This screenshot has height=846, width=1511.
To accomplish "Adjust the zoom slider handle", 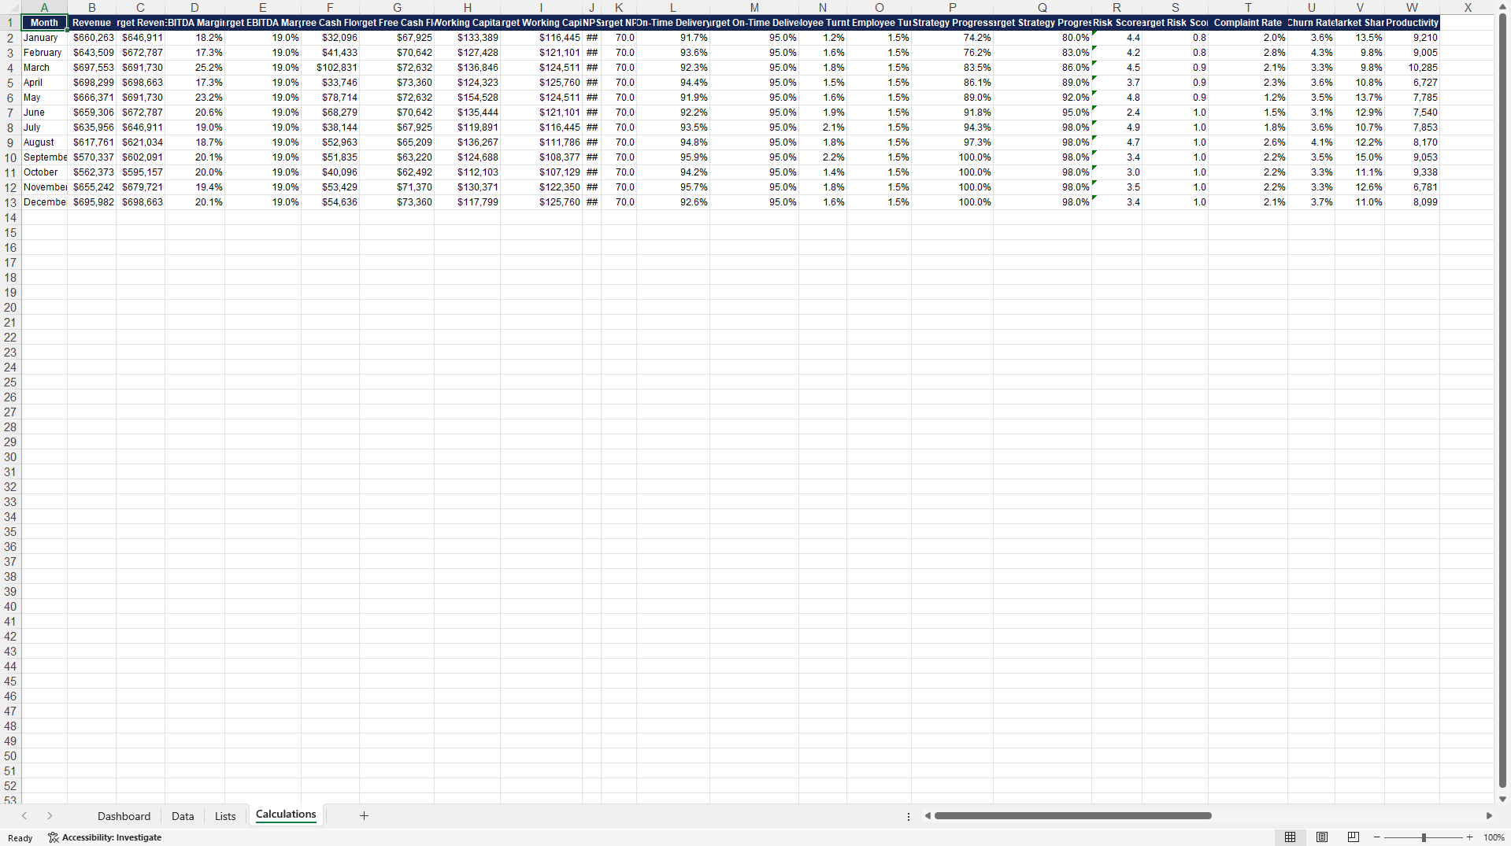I will 1424,837.
